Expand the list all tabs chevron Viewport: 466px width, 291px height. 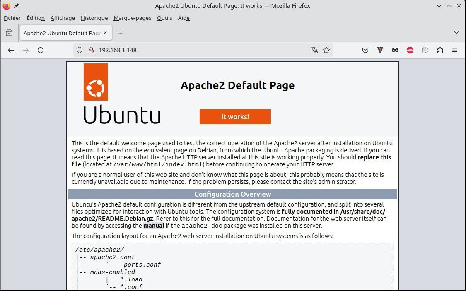(456, 33)
